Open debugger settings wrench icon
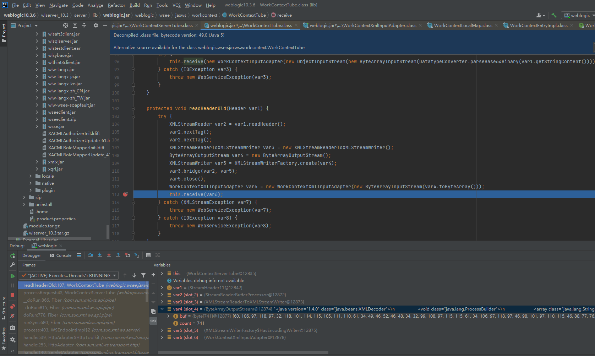The image size is (595, 356). tap(12, 265)
